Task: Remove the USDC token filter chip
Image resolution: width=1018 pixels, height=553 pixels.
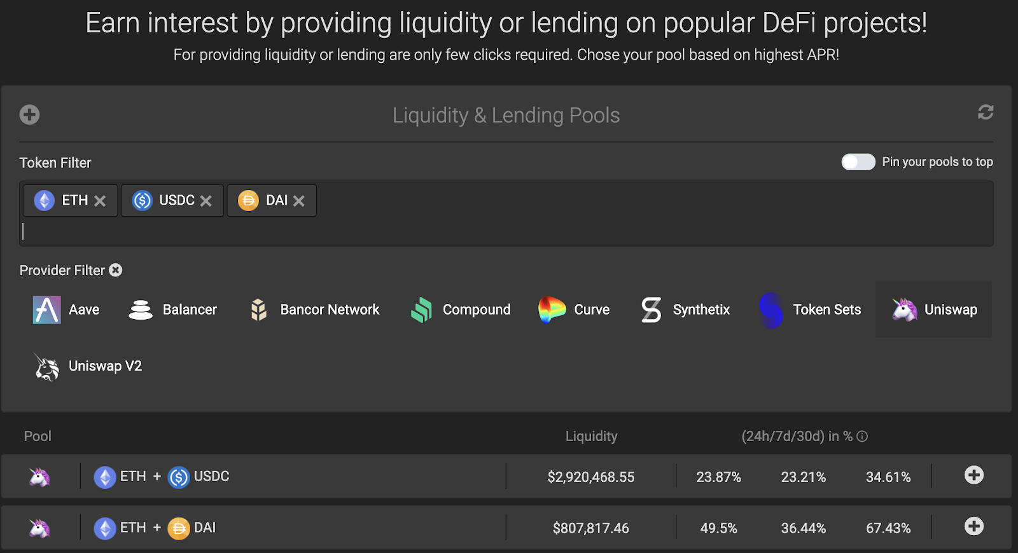Action: pyautogui.click(x=206, y=201)
